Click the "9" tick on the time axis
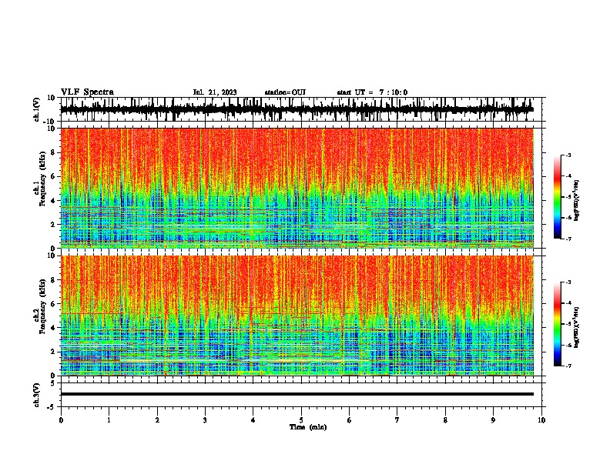 [x=493, y=420]
